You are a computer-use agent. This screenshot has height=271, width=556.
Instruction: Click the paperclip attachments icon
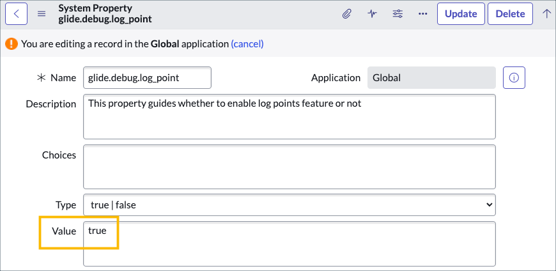point(347,14)
